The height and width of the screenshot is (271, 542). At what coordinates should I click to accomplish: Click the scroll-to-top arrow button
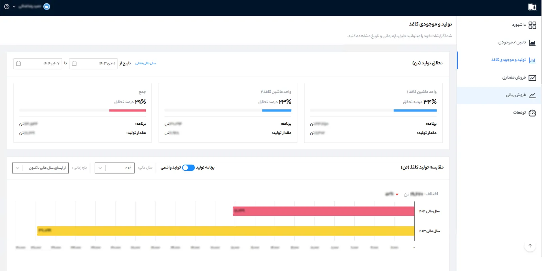click(x=530, y=246)
